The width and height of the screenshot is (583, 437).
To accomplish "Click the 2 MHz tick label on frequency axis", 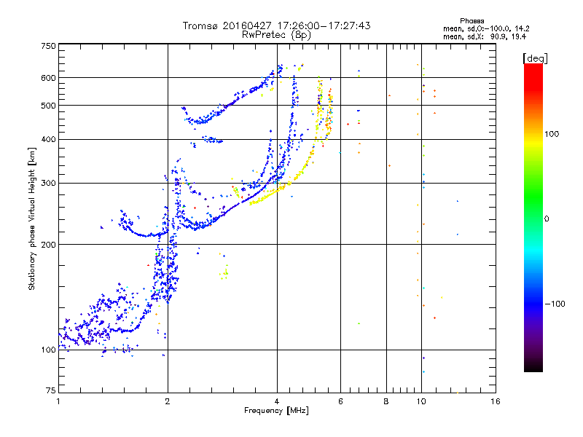I will tap(168, 401).
